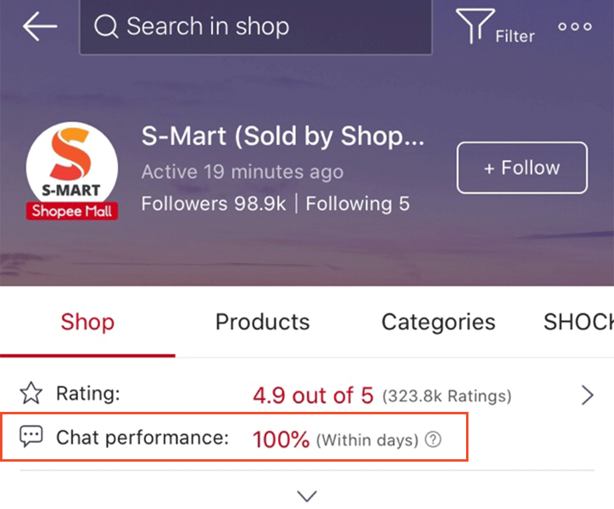Expand shop details with the down chevron
This screenshot has height=509, width=614.
point(306,495)
